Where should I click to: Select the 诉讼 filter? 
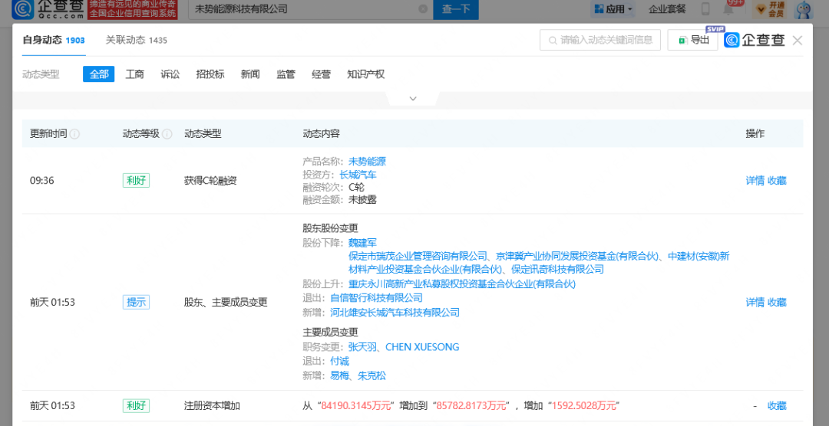tap(170, 74)
